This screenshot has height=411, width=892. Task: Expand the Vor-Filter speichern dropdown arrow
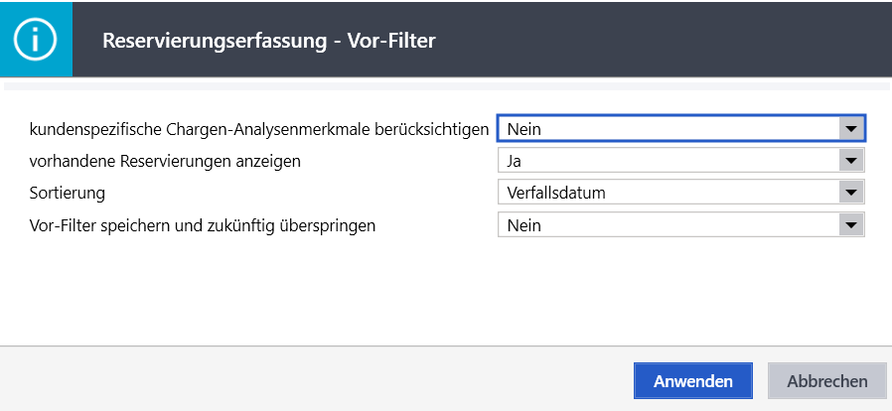click(x=850, y=225)
